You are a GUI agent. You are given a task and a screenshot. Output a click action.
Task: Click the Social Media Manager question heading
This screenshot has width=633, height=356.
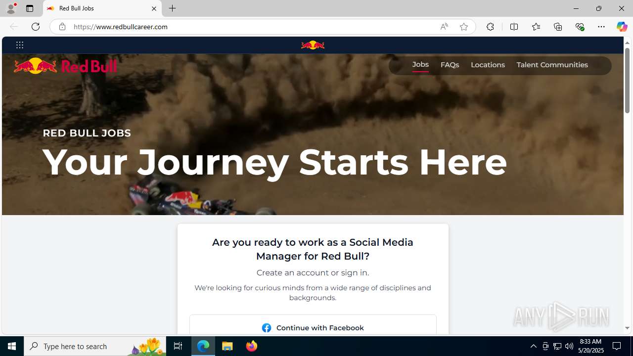[313, 249]
